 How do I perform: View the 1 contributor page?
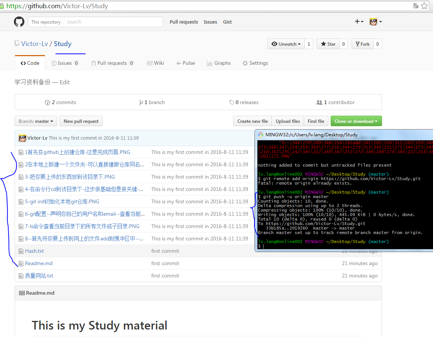336,102
